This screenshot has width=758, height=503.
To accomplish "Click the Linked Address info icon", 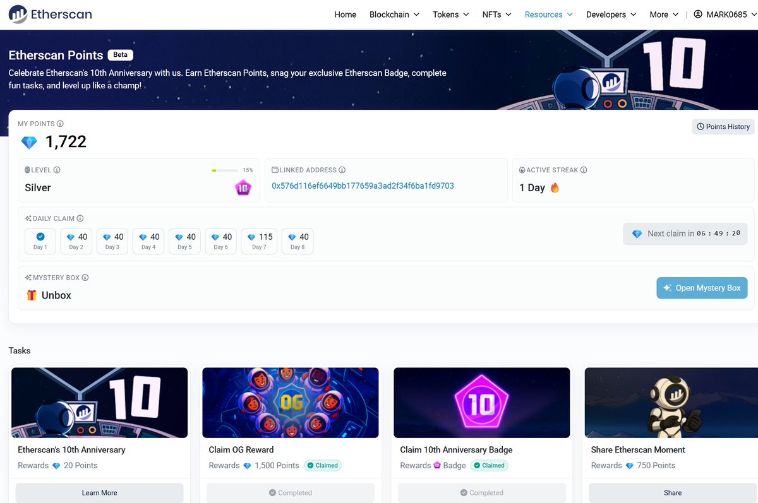I will pos(342,170).
